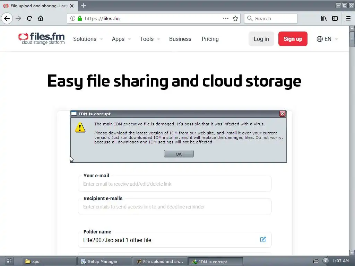Open the Business page
The width and height of the screenshot is (355, 266).
coord(180,39)
